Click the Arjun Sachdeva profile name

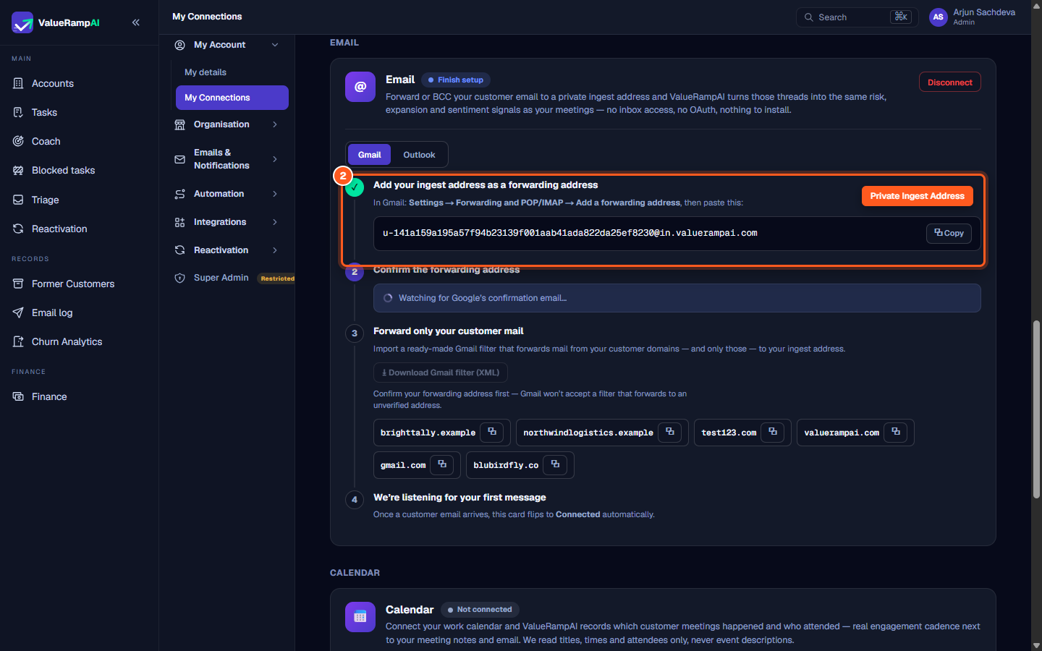(984, 12)
